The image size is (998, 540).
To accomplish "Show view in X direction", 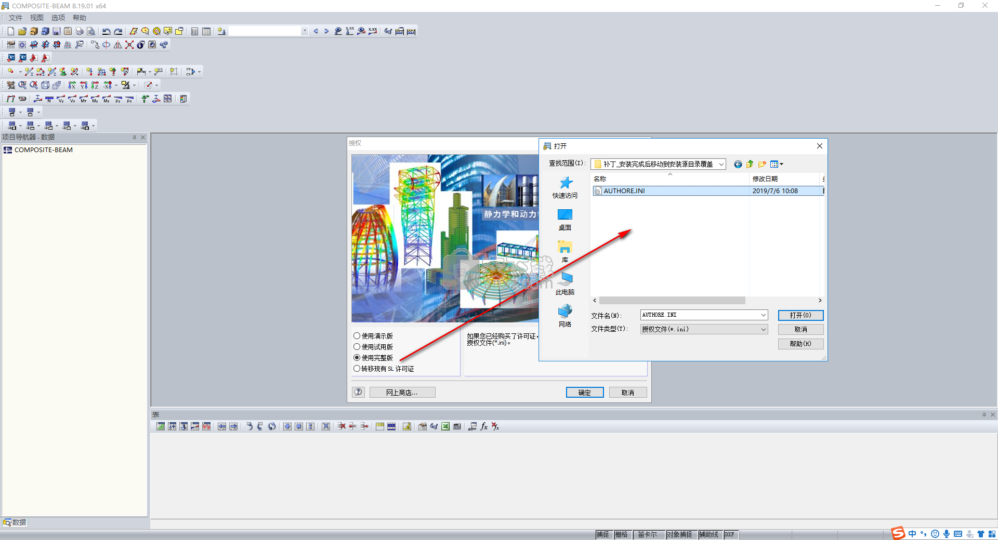I will pos(72,85).
